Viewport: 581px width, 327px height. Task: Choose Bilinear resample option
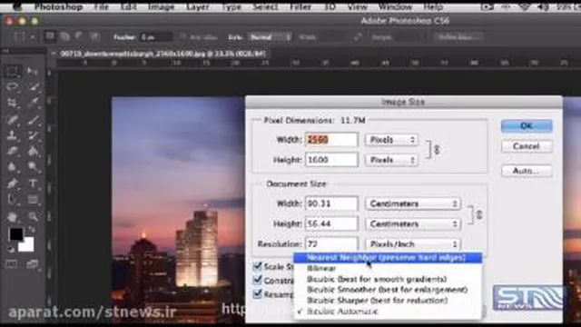[388, 268]
